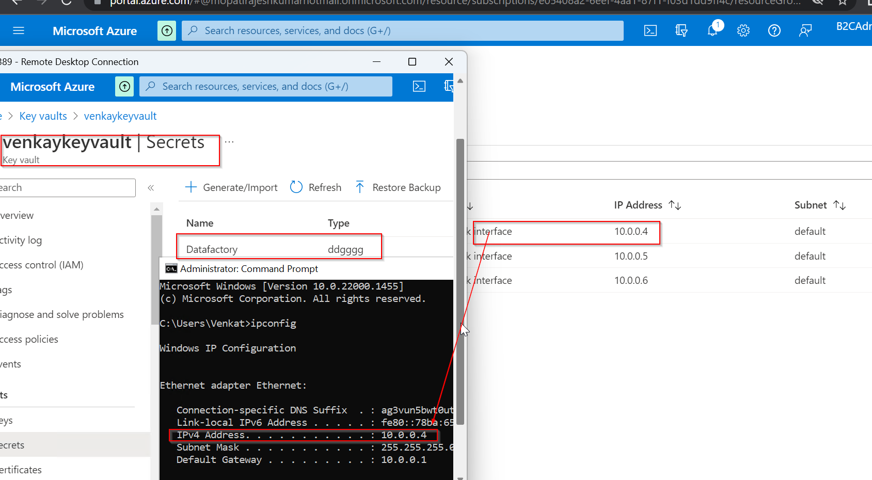Open the ellipsis more options by Secrets title
The image size is (872, 480).
point(229,141)
